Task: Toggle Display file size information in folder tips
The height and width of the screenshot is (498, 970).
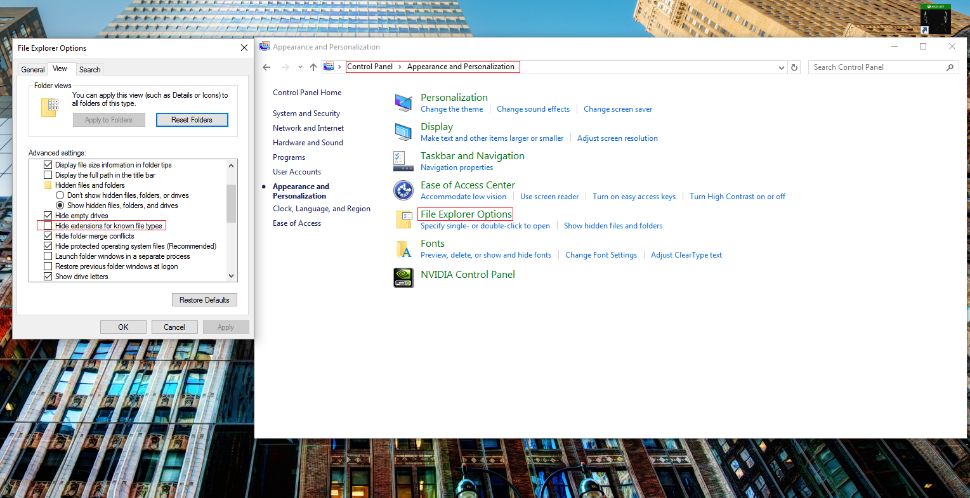Action: point(48,165)
